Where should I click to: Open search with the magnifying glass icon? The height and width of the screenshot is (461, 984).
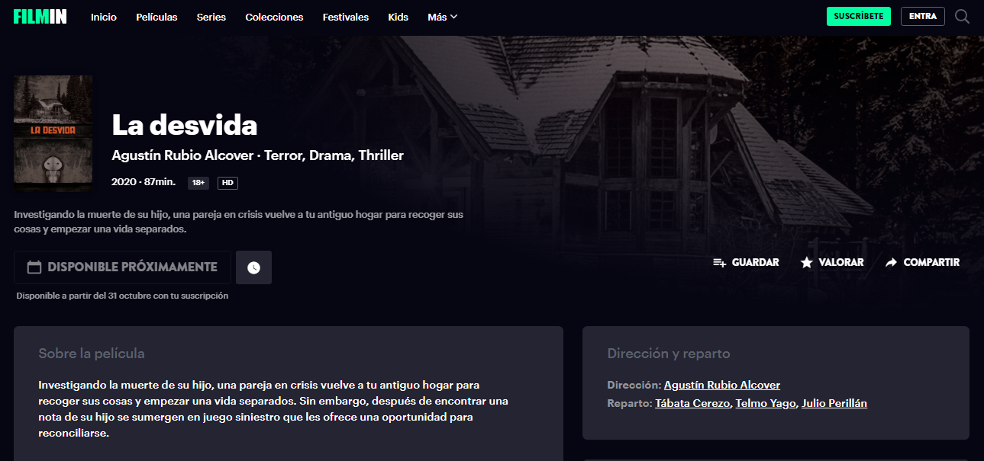pyautogui.click(x=962, y=16)
